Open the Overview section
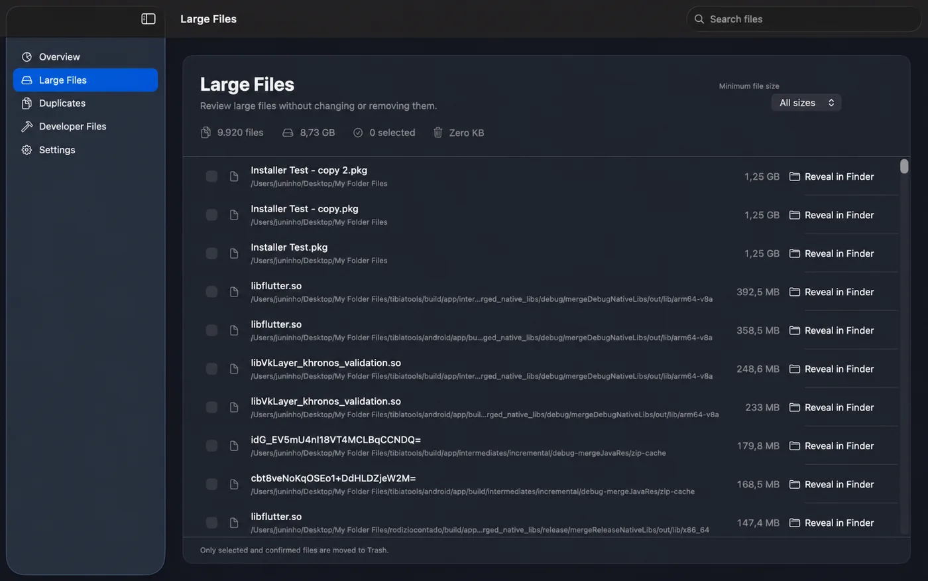928x581 pixels. pyautogui.click(x=86, y=57)
